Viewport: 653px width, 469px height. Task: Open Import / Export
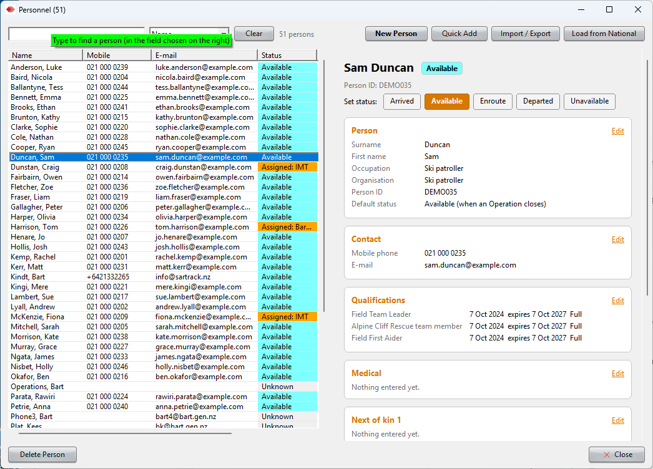[525, 34]
